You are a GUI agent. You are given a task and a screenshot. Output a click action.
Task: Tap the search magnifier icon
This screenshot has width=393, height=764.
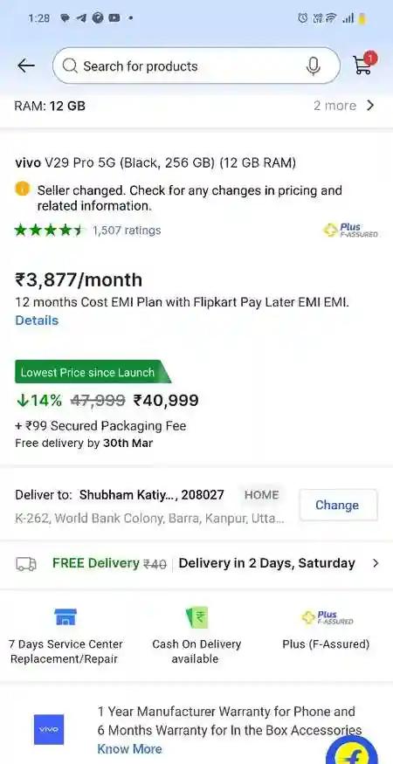pyautogui.click(x=70, y=65)
